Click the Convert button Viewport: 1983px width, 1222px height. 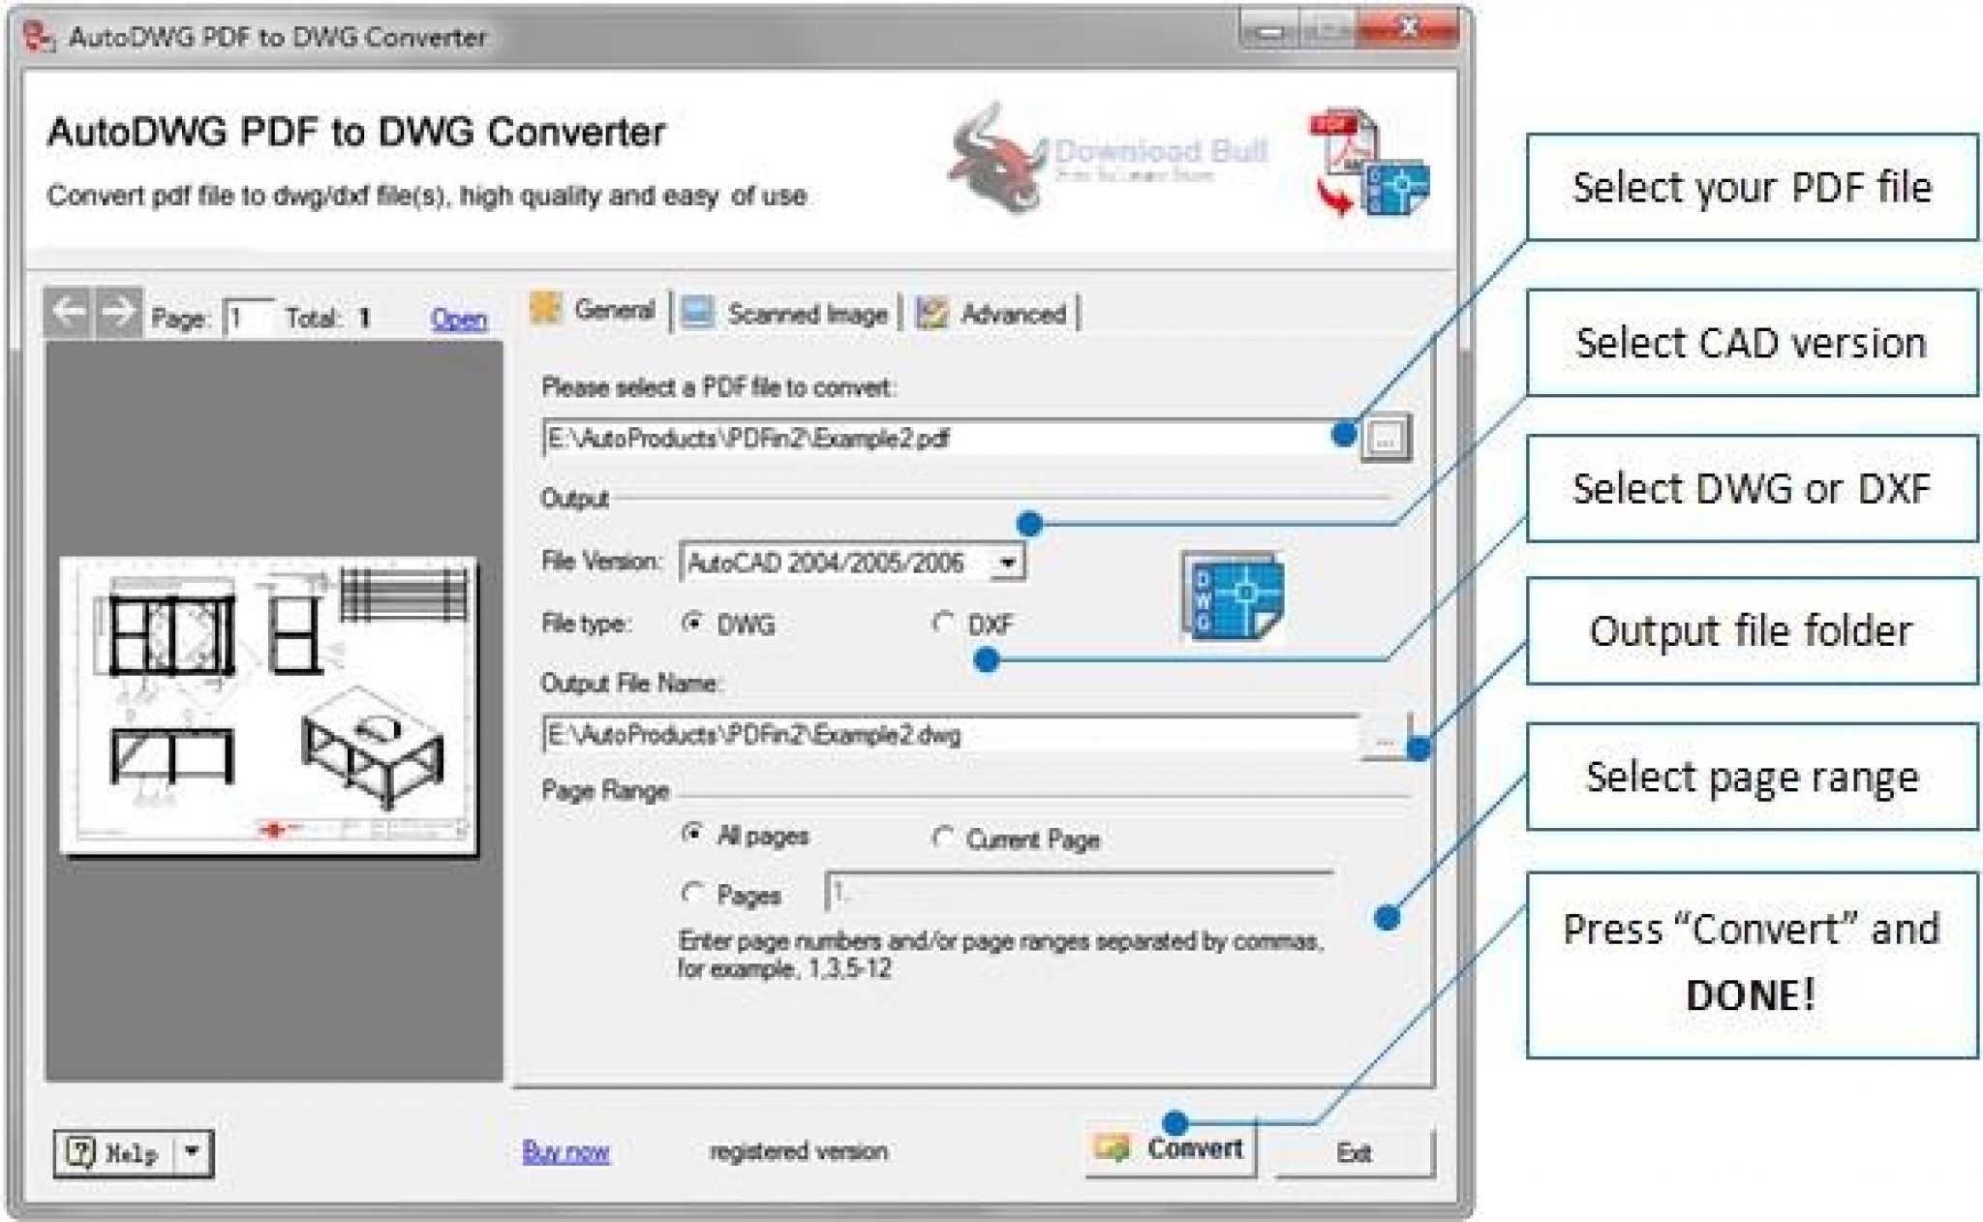click(1170, 1148)
